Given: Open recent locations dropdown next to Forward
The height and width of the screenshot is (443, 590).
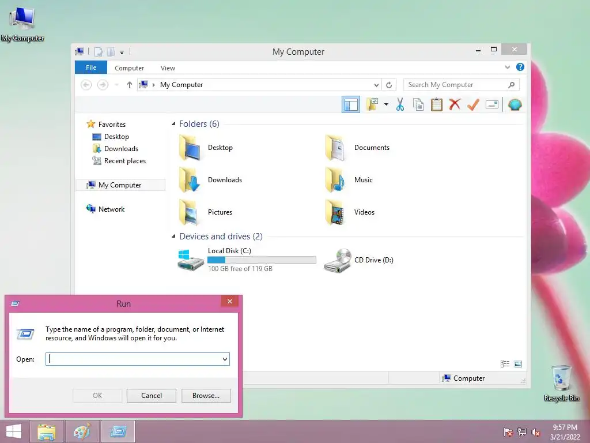Looking at the screenshot, I should pyautogui.click(x=116, y=85).
